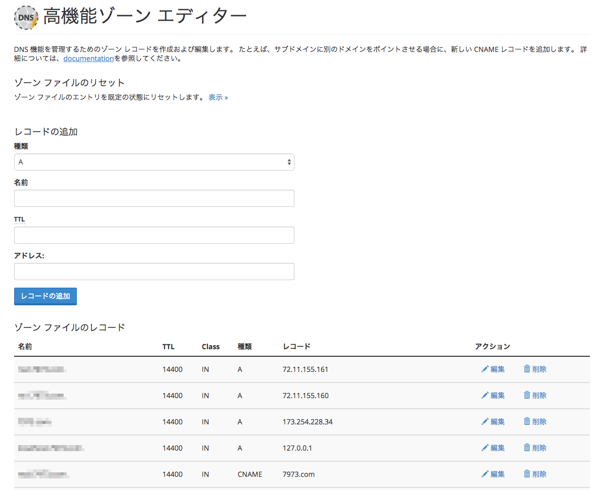Focus the 名前 input field
The width and height of the screenshot is (599, 490).
tap(154, 199)
